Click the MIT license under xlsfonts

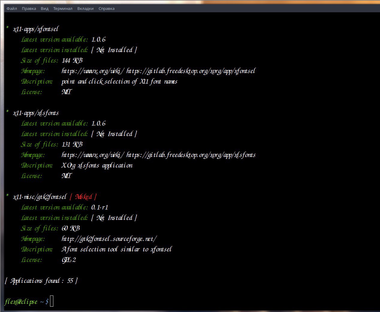(x=67, y=176)
